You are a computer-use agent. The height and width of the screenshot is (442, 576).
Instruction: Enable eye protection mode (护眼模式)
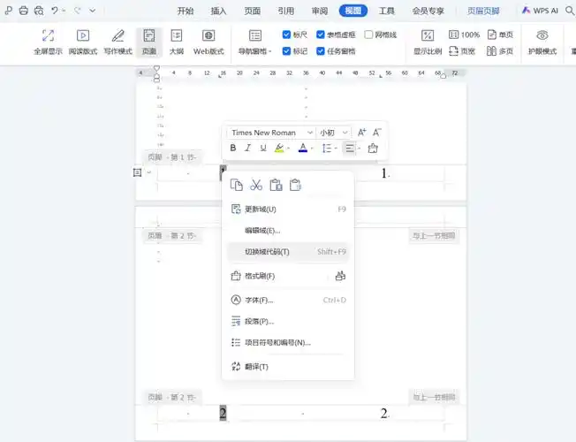pos(542,42)
